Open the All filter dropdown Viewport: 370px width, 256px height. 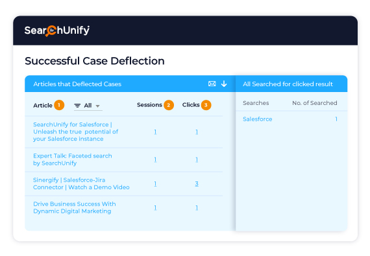coord(88,106)
